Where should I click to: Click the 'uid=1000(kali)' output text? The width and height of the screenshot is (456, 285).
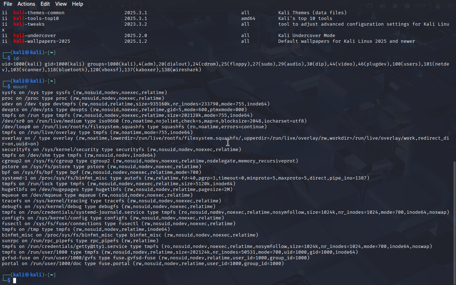tap(22, 64)
